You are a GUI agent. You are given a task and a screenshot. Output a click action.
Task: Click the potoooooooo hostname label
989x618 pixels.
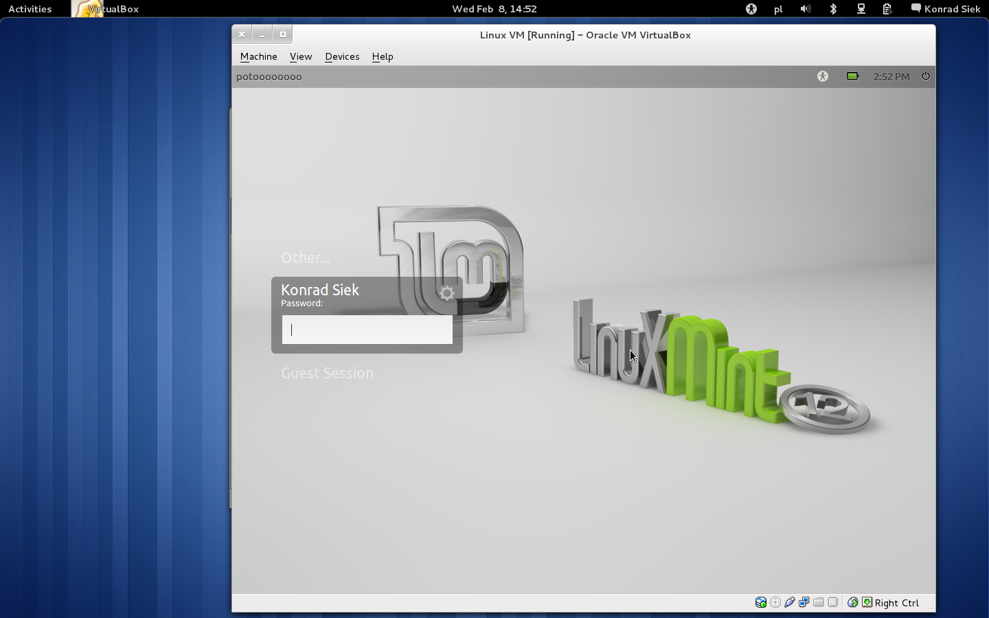(269, 76)
